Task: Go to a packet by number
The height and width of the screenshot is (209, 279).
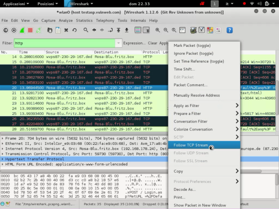Action: [x=110, y=30]
